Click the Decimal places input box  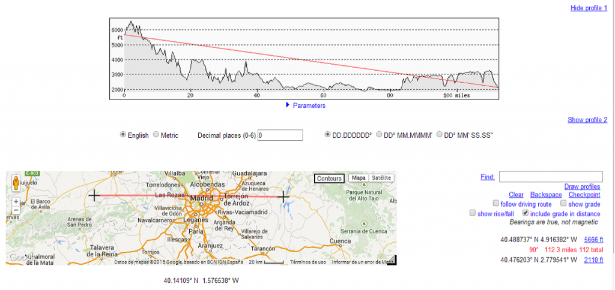click(280, 135)
